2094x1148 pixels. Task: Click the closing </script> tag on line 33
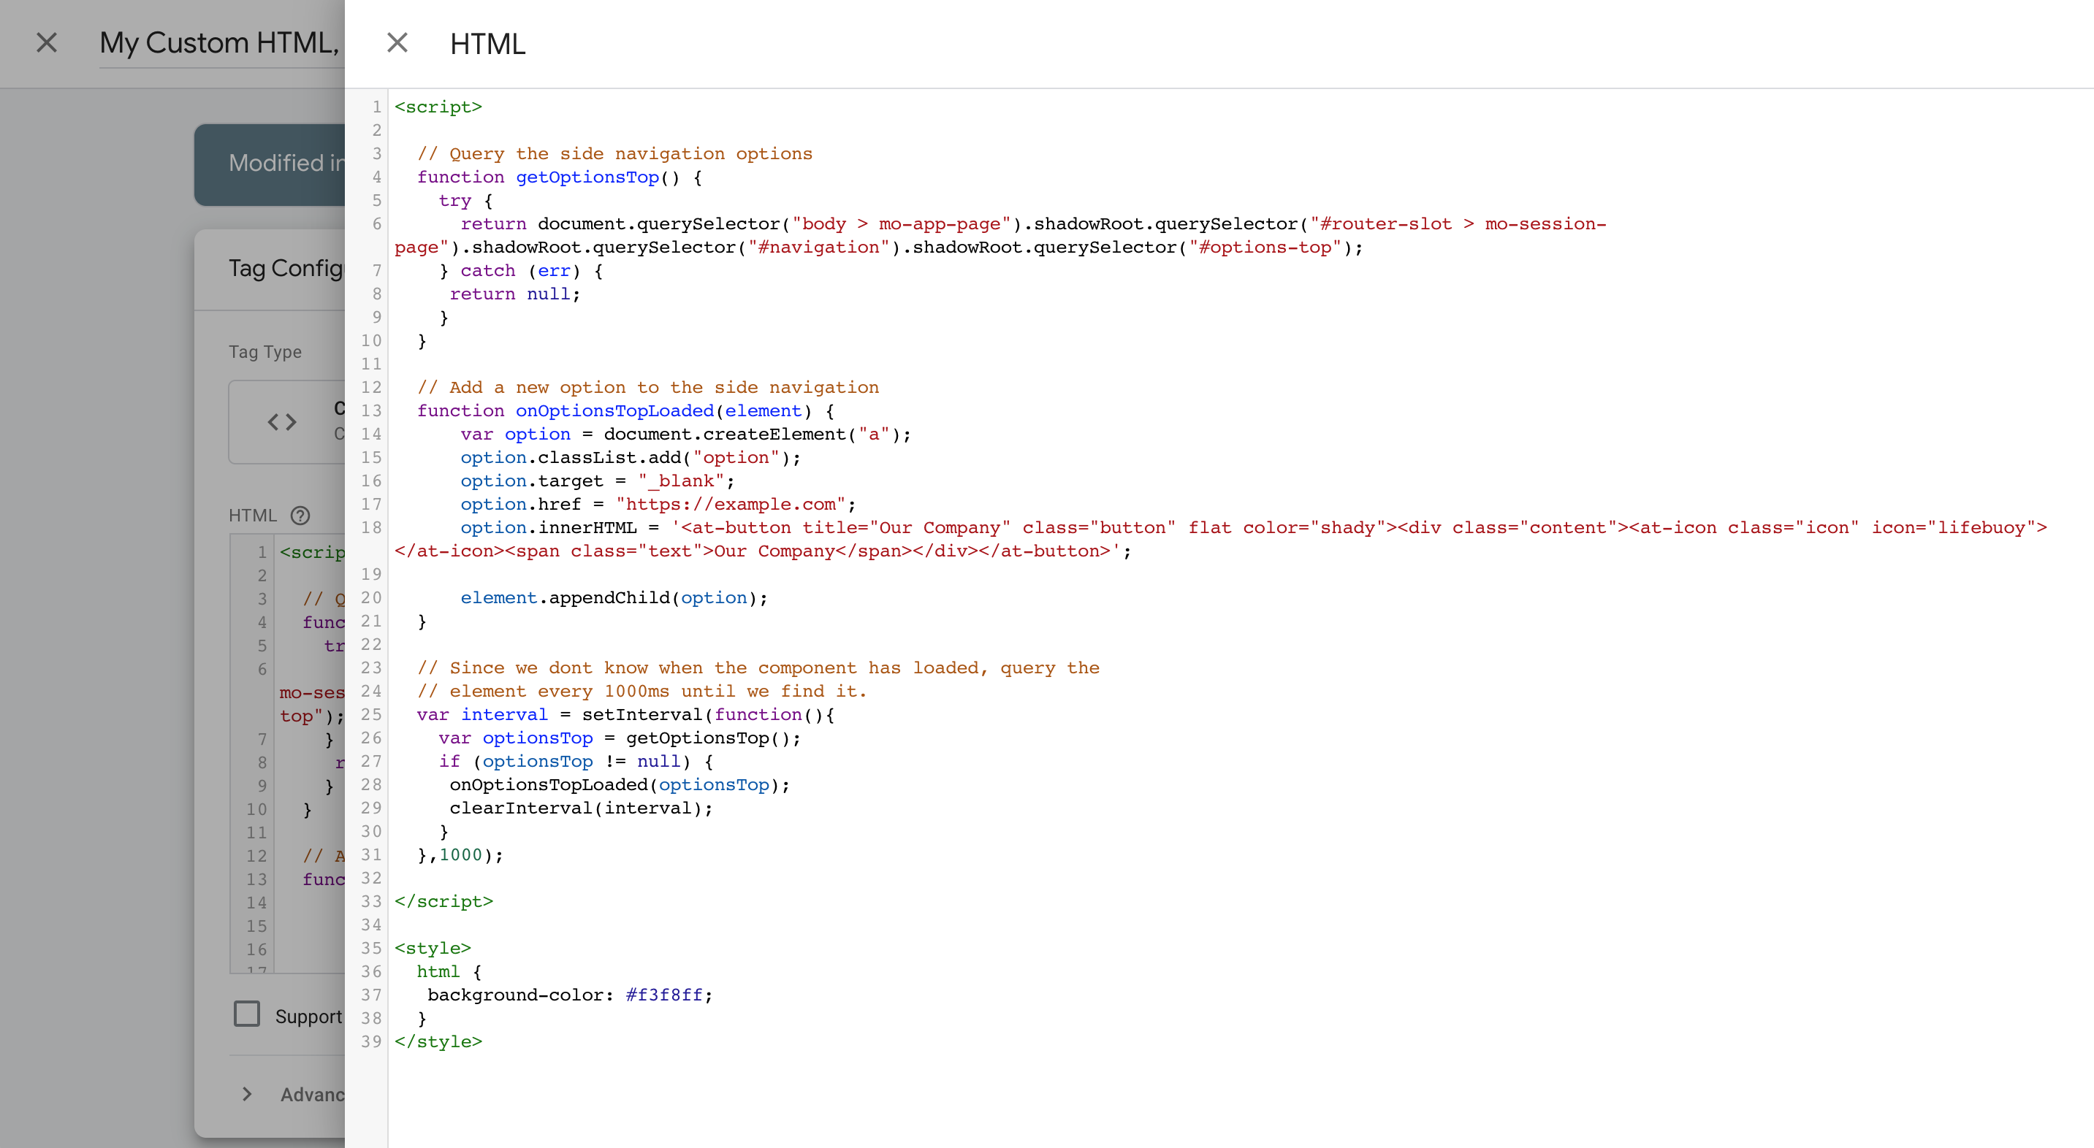pos(443,902)
